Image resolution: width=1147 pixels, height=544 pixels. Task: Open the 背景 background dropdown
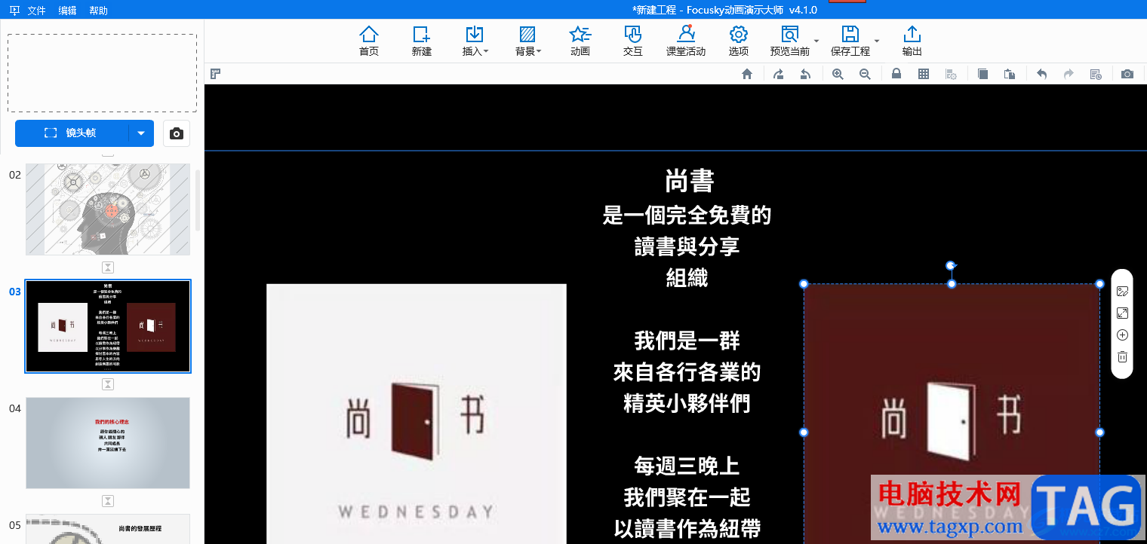tap(528, 41)
